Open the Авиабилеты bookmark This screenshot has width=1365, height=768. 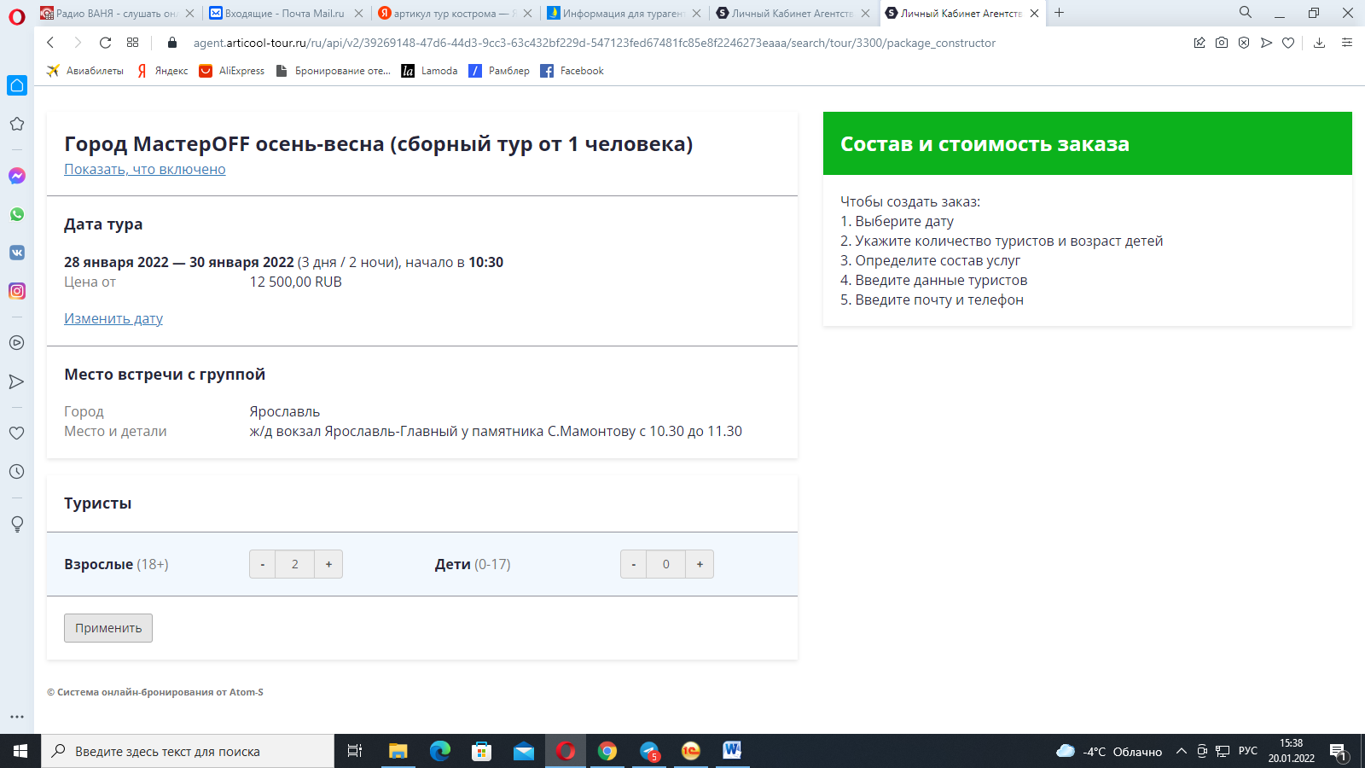click(x=85, y=71)
